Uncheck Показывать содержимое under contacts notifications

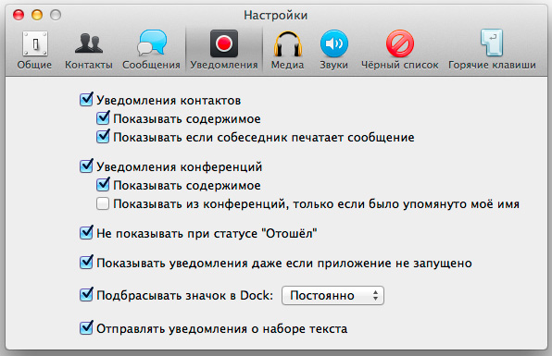pyautogui.click(x=103, y=118)
